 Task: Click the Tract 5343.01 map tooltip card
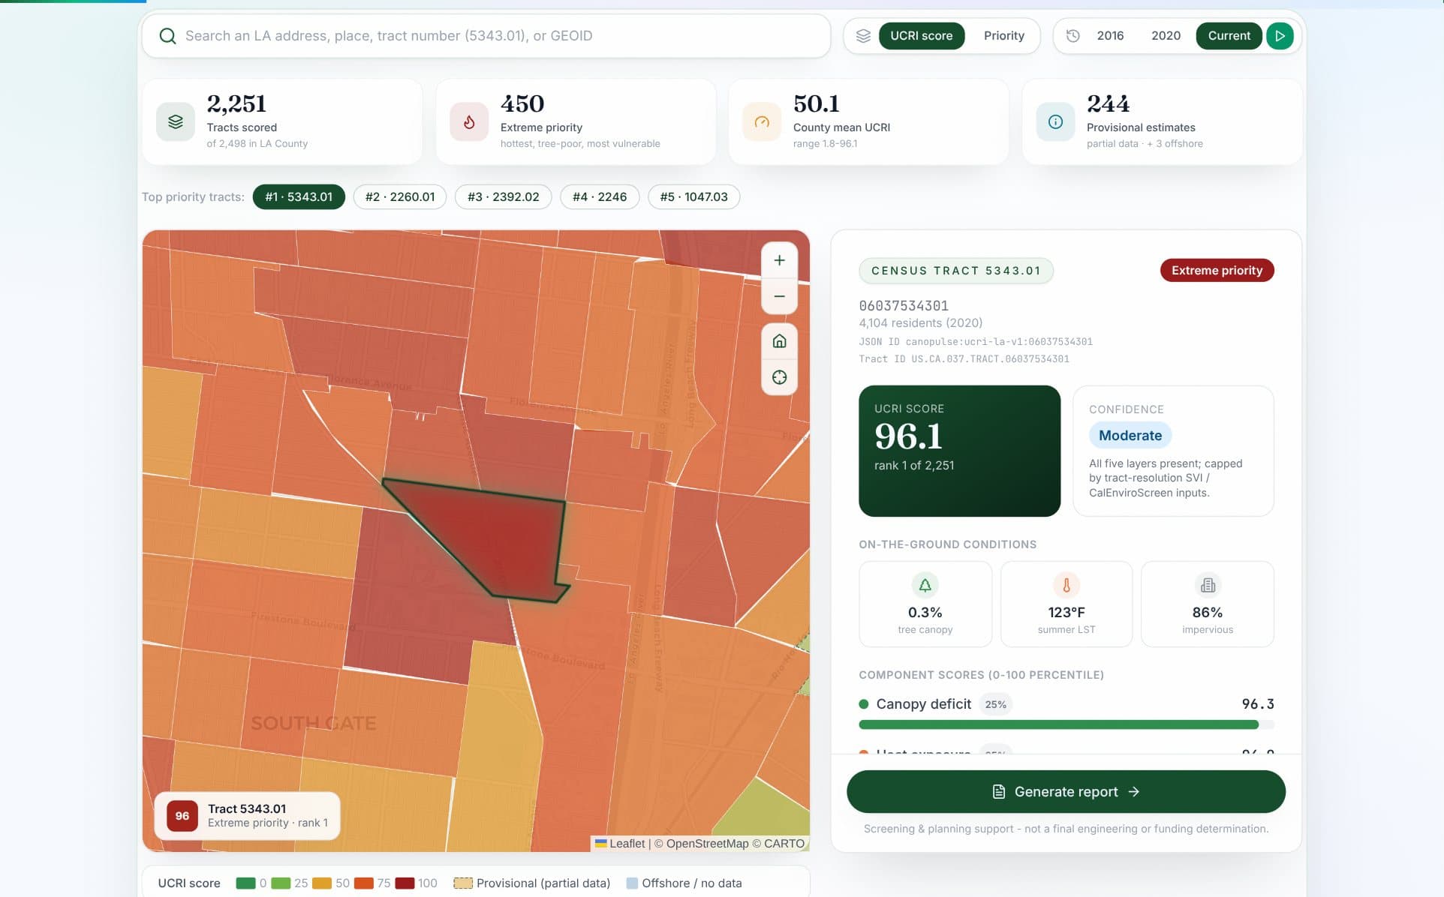tap(247, 816)
